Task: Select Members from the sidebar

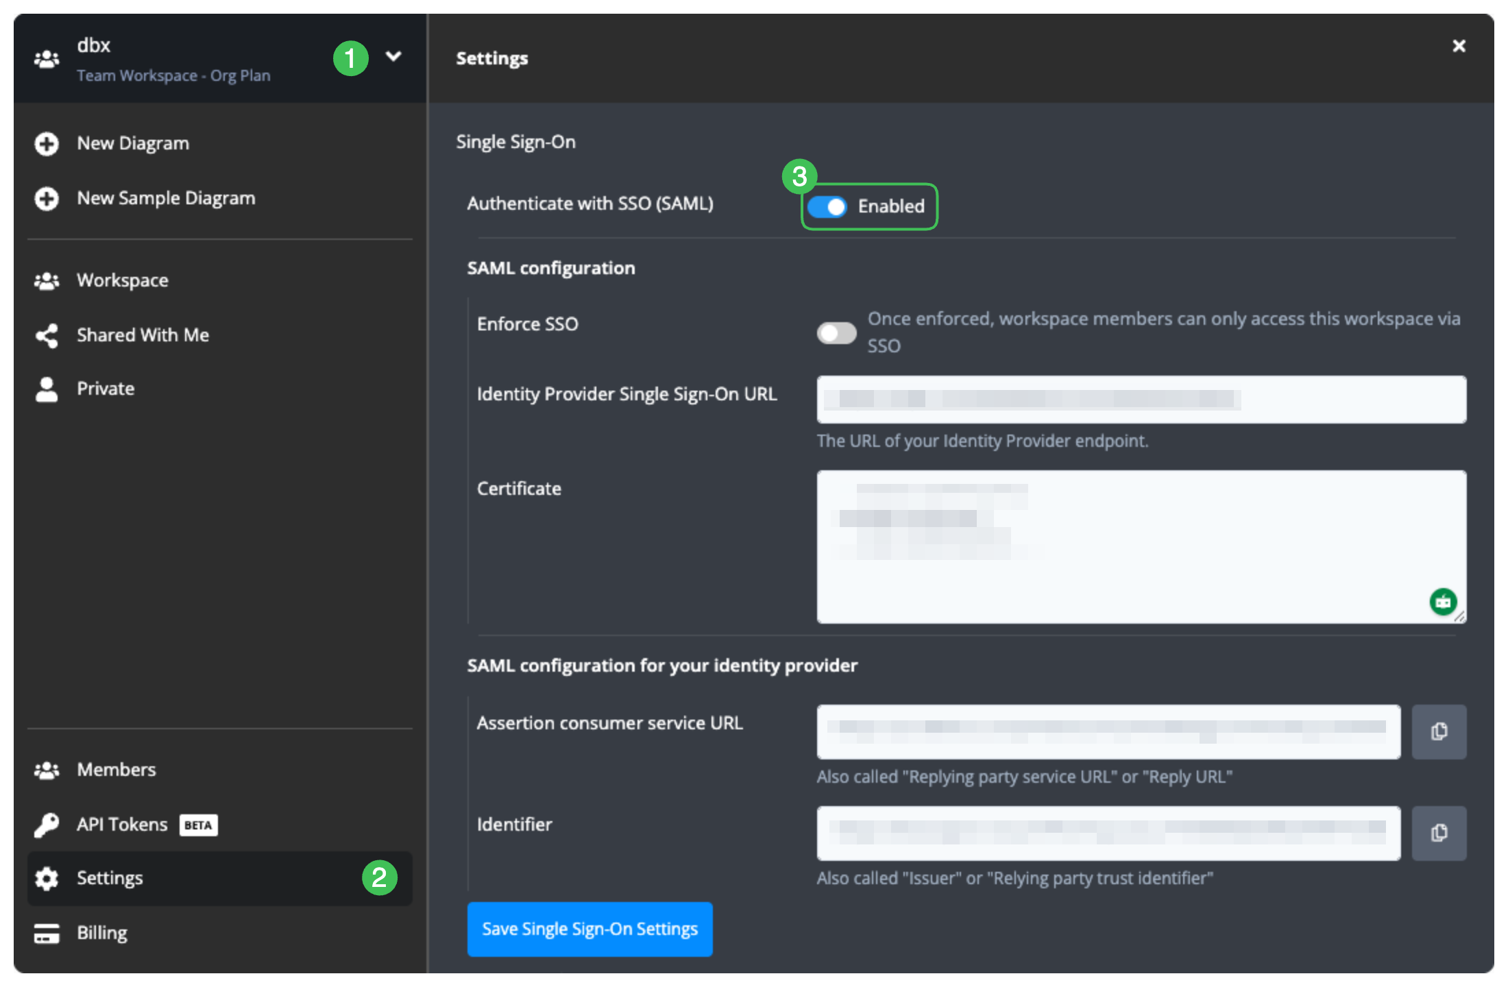Action: (116, 770)
